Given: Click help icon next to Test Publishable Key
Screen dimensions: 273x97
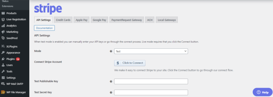Looking at the screenshot, I should click(x=111, y=81).
